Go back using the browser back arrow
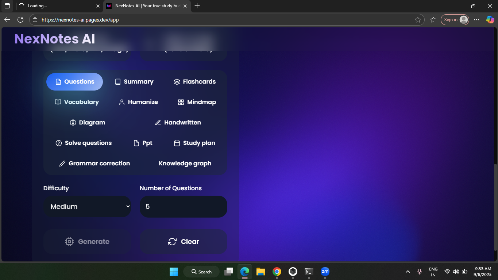 [7, 20]
